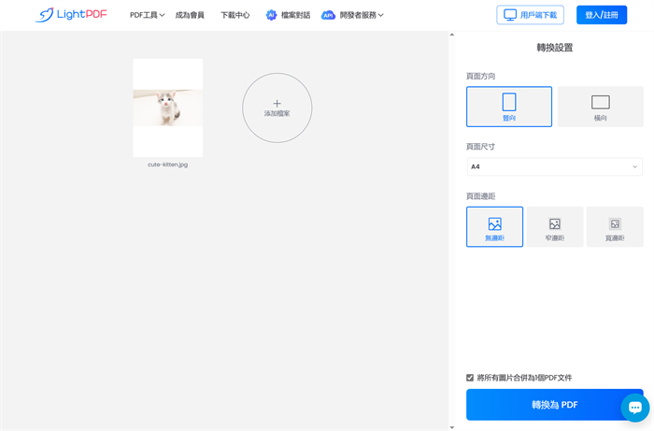654x431 pixels.
Task: Select landscape 橫向 page orientation
Action: (600, 107)
